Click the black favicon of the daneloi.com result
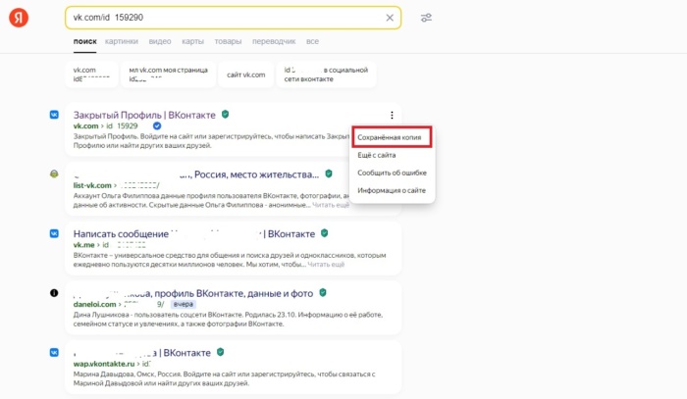 point(54,292)
